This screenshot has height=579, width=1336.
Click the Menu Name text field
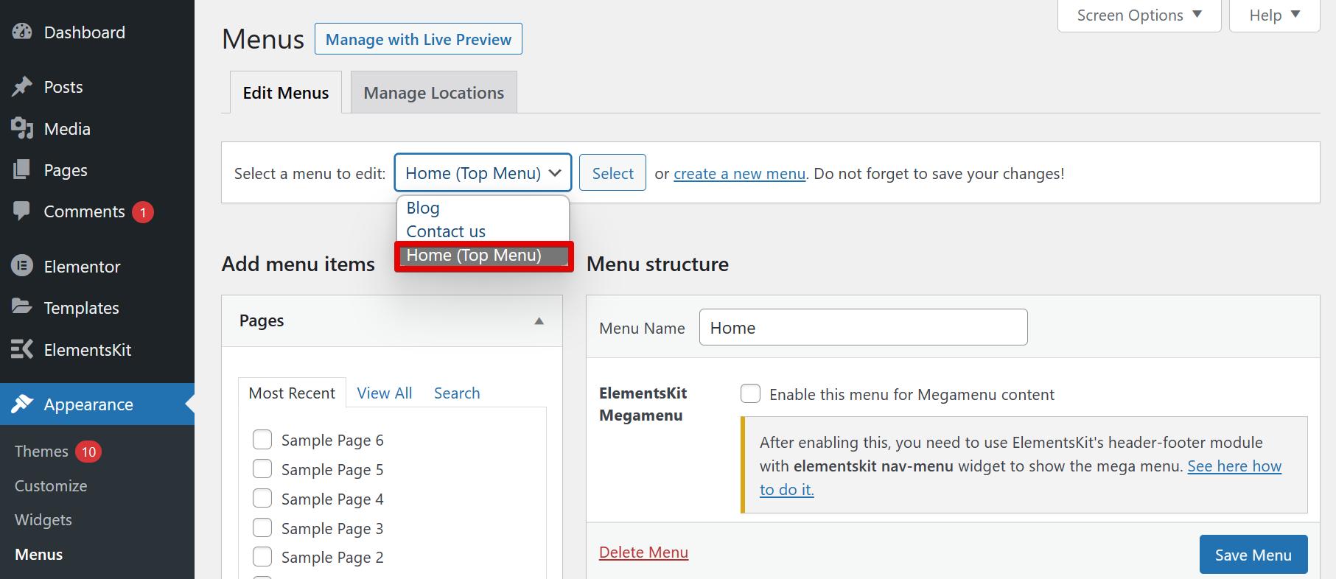pyautogui.click(x=862, y=328)
